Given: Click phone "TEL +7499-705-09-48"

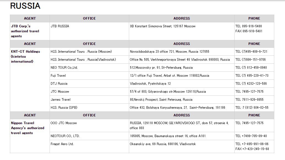Looking at the screenshot, I should tap(251, 136).
